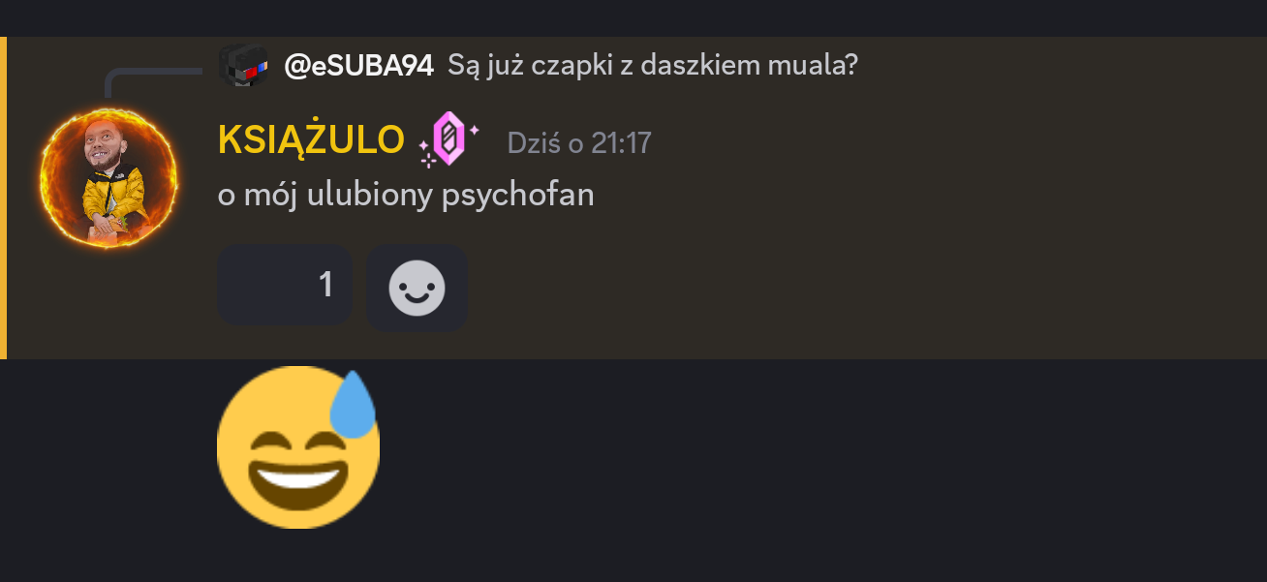Click the timestamp "Dziś o 21:17"
The height and width of the screenshot is (582, 1267).
(579, 143)
